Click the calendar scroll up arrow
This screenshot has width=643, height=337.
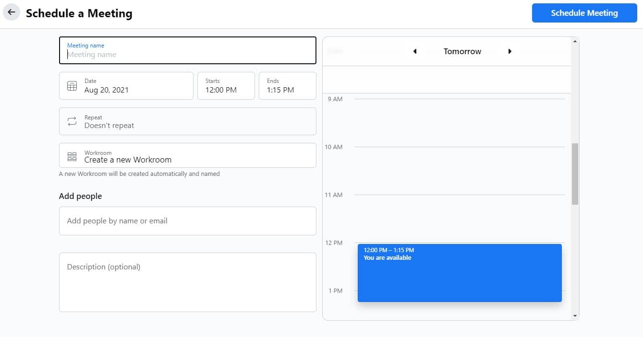575,41
